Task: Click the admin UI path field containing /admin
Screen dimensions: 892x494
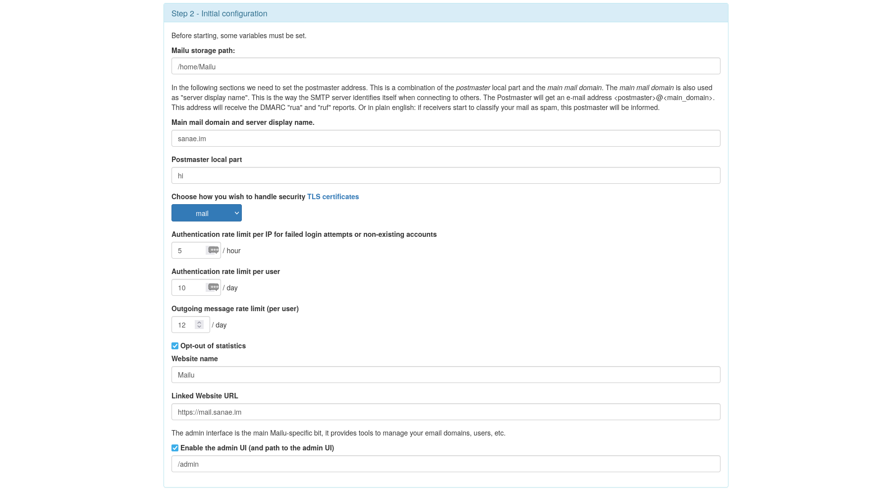Action: (446, 464)
